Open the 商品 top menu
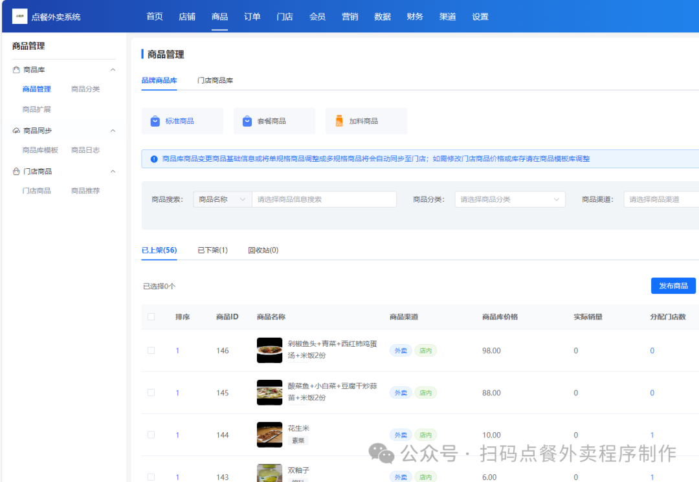This screenshot has width=699, height=482. tap(220, 16)
